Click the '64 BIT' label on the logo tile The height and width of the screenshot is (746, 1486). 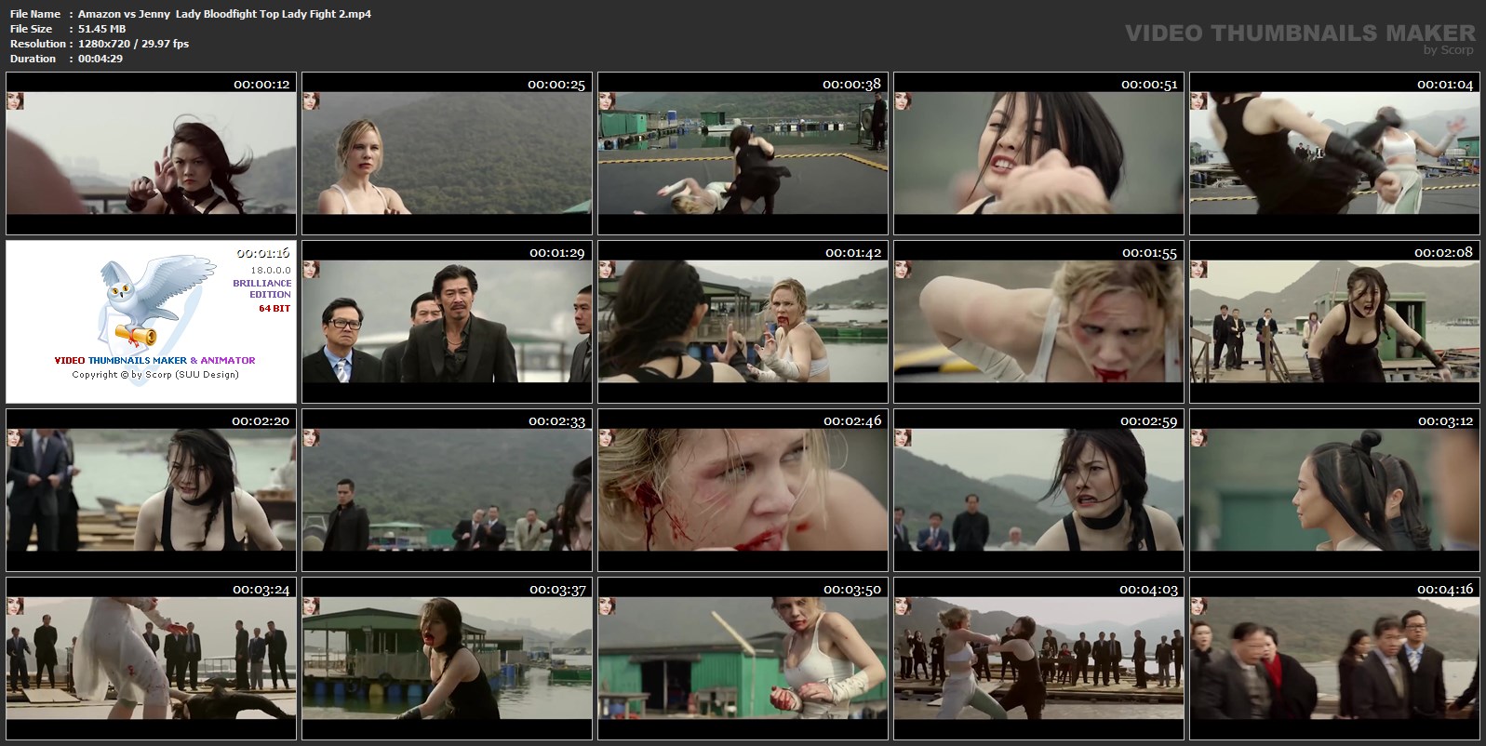point(274,308)
